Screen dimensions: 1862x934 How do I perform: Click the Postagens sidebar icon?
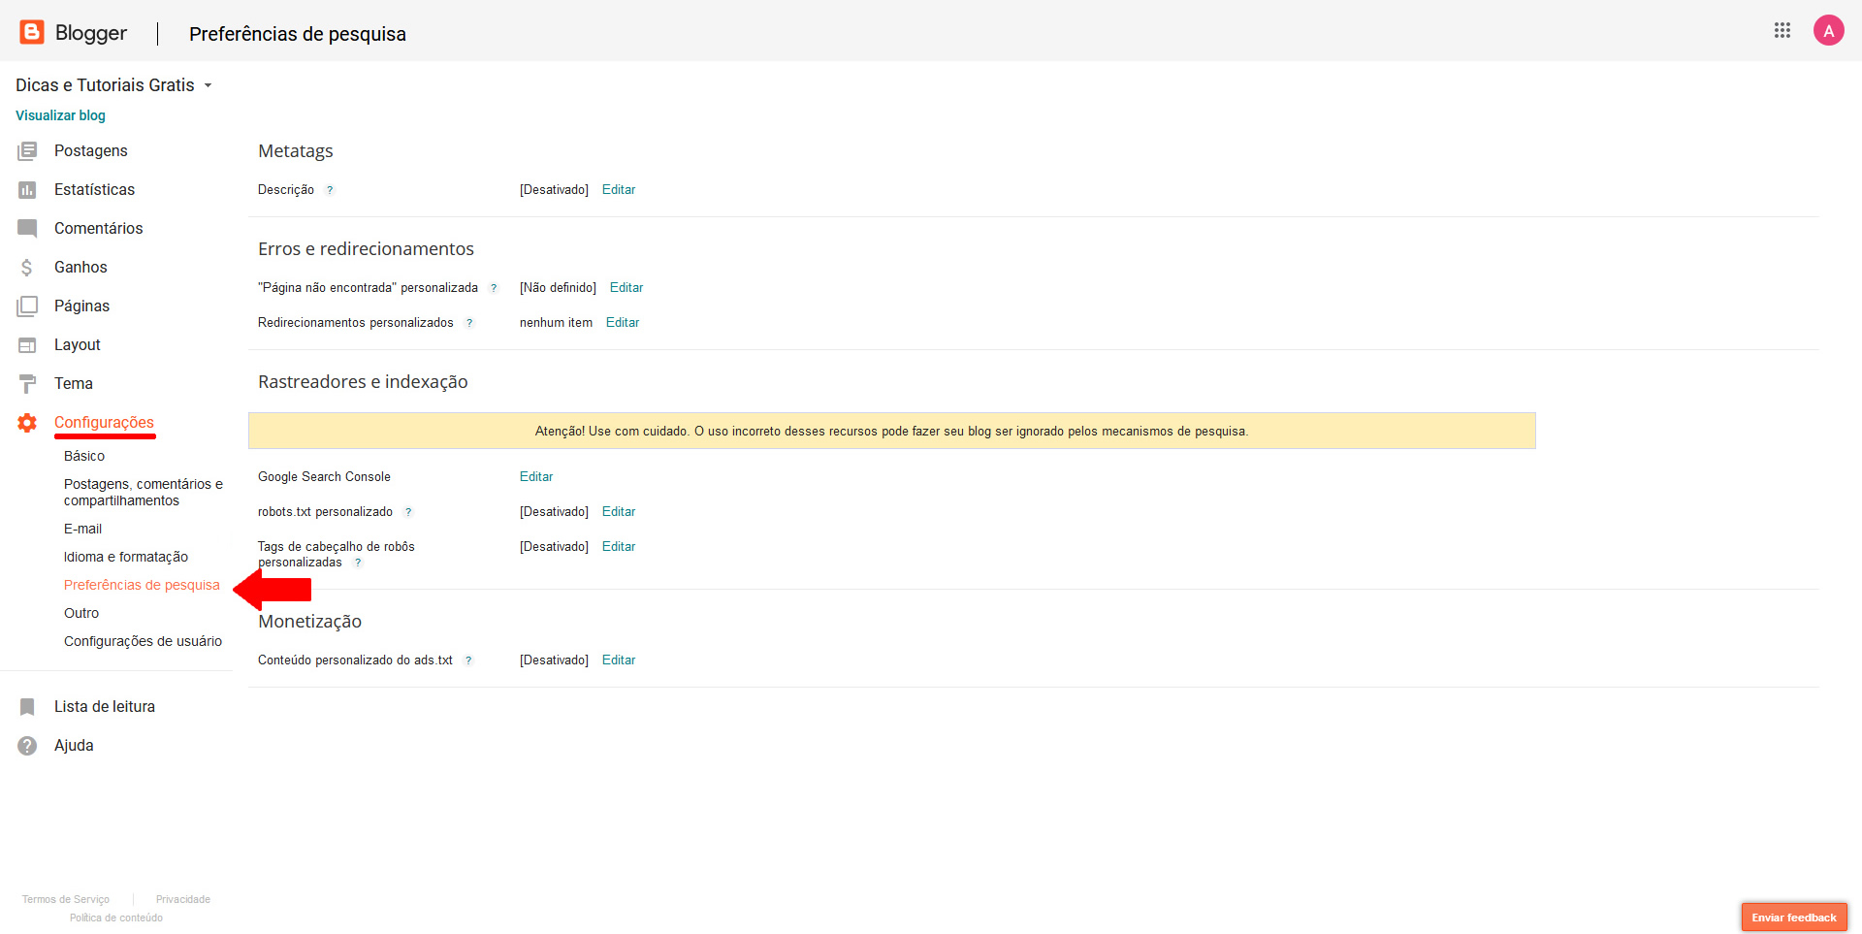pyautogui.click(x=27, y=151)
